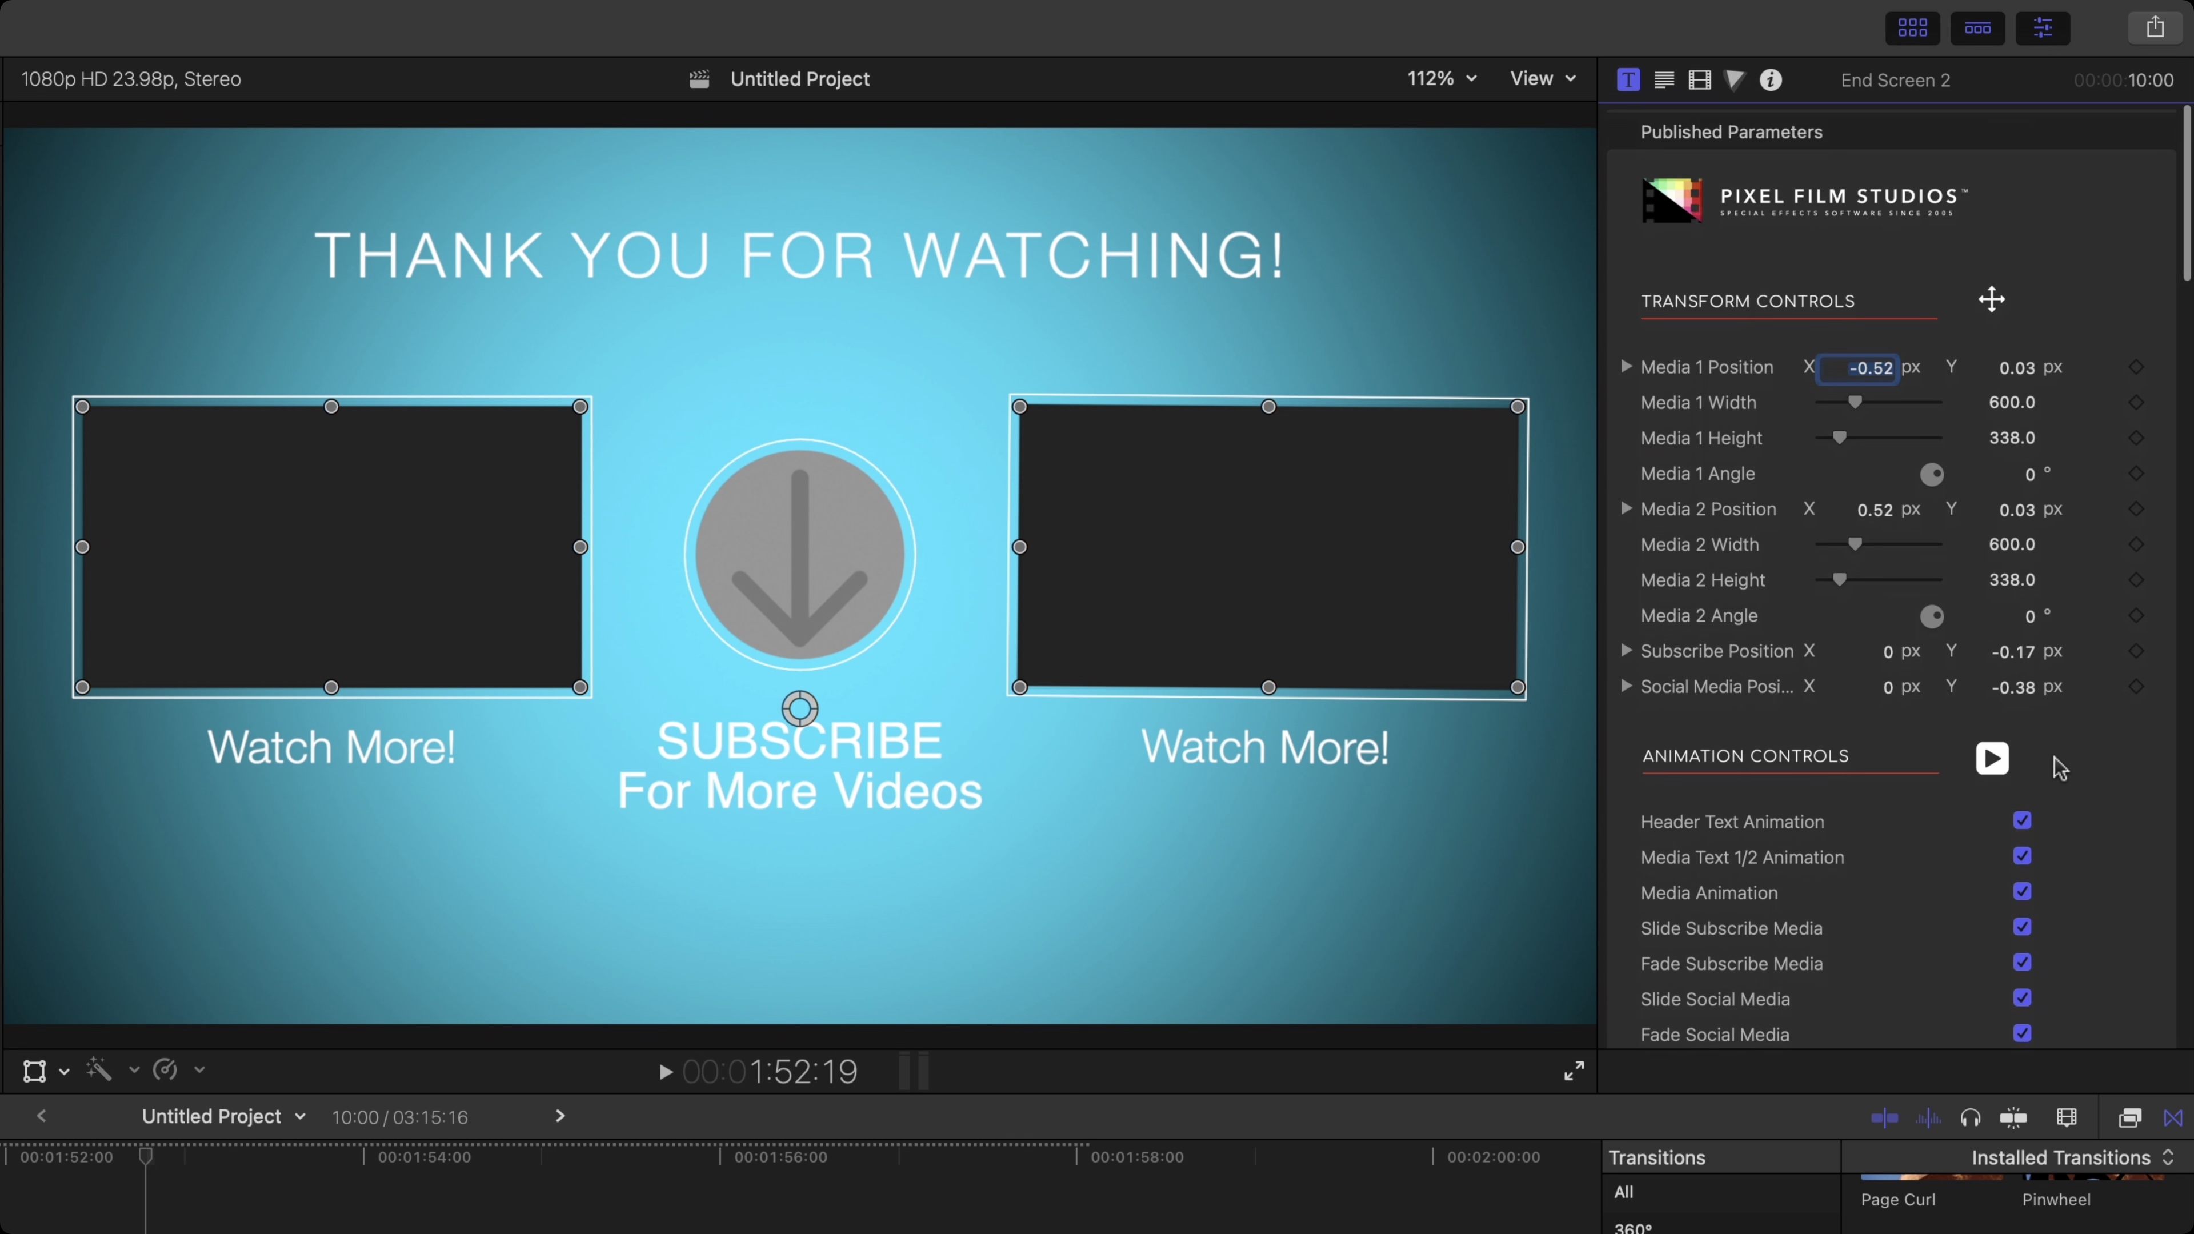Select the Title inspector tab icon
Screen dimensions: 2194x1234
coord(1628,80)
